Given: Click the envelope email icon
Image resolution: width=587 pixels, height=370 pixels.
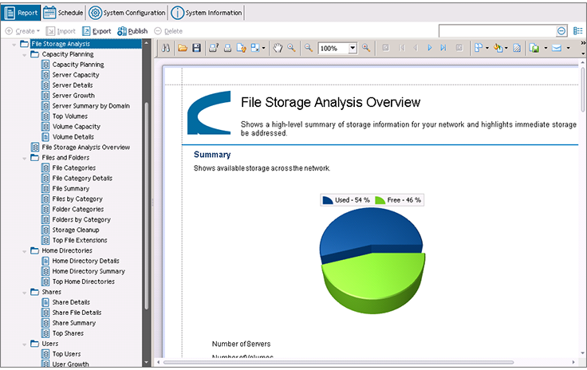Looking at the screenshot, I should [557, 48].
